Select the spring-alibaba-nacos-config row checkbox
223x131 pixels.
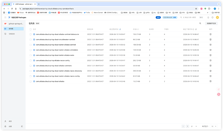click(x=30, y=60)
